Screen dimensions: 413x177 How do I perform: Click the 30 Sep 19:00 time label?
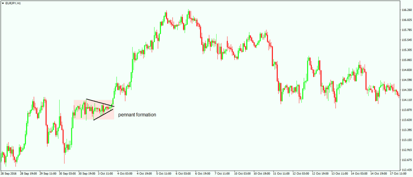click(x=87, y=174)
